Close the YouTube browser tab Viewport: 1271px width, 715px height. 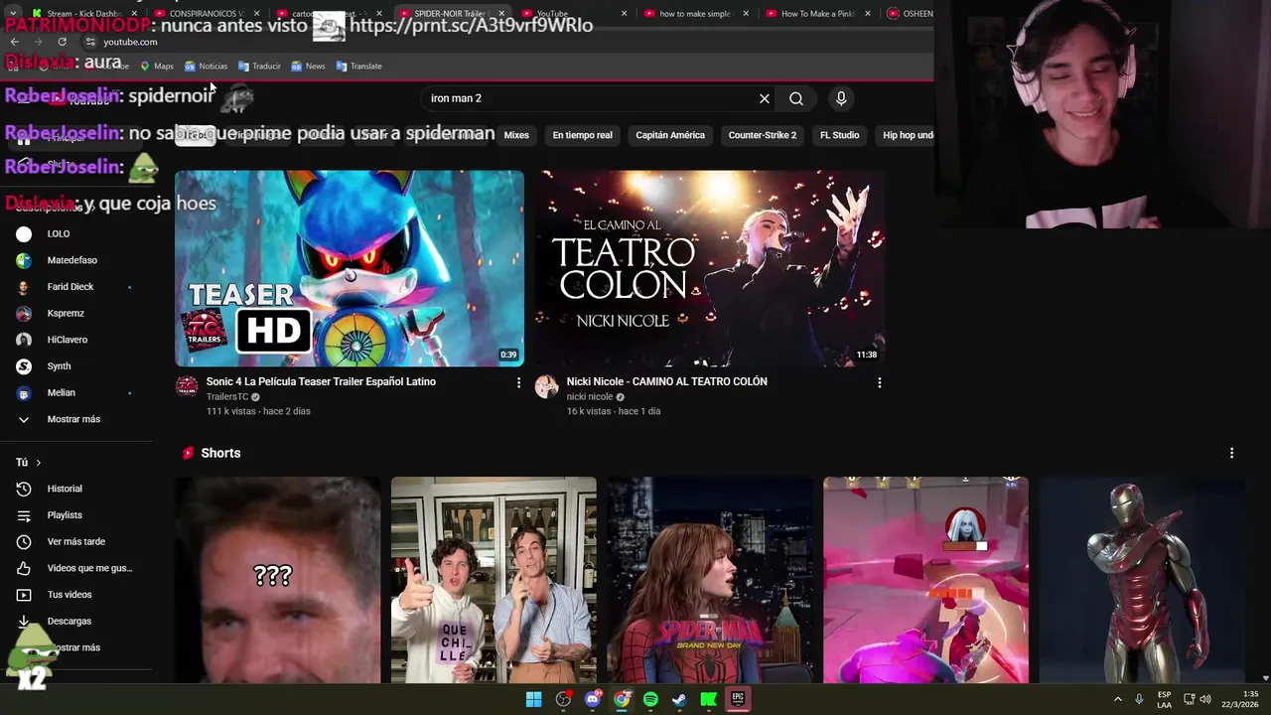pos(624,14)
